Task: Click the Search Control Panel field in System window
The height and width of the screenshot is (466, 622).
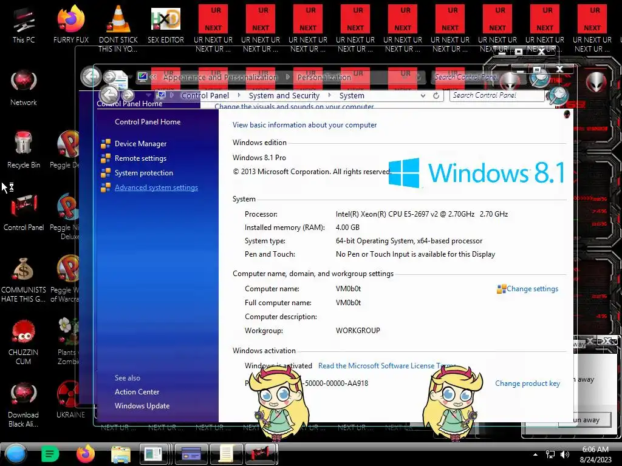Action: (x=497, y=95)
